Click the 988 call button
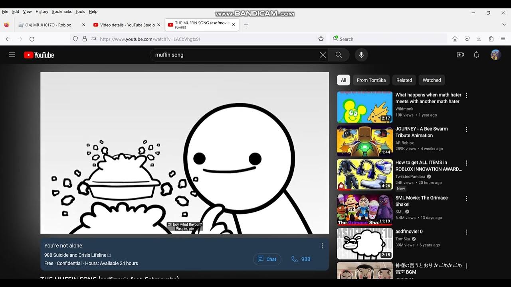 (x=301, y=259)
